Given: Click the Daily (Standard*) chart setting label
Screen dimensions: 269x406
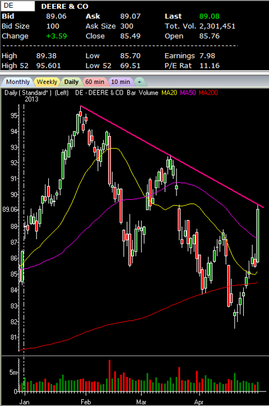Looking at the screenshot, I should [28, 93].
